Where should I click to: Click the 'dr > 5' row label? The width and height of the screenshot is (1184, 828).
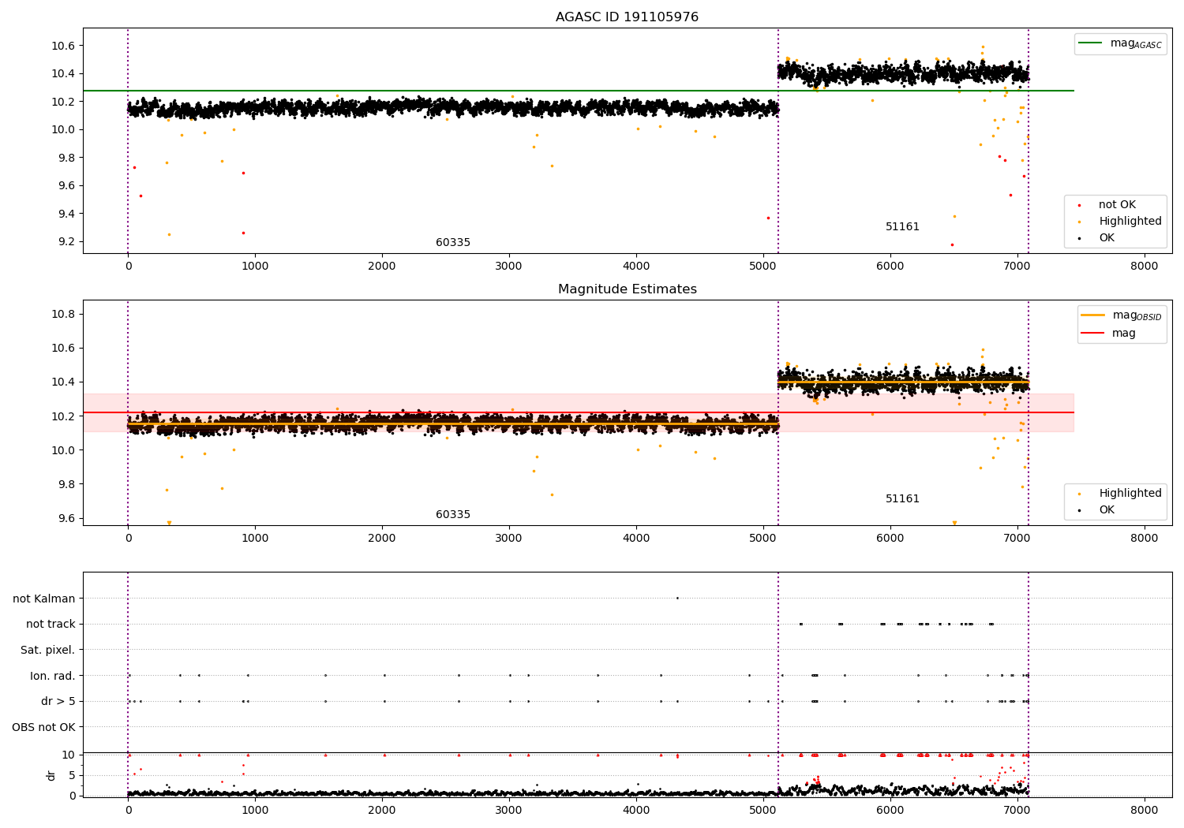[x=58, y=702]
